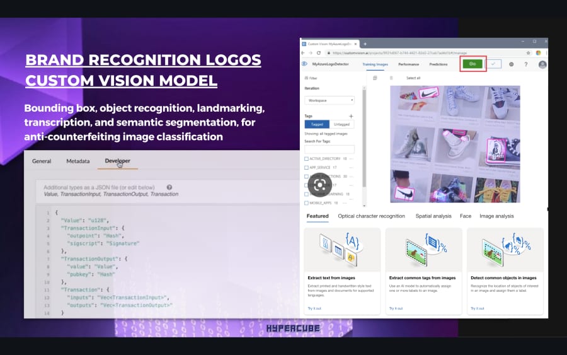Click the browser extension colorful icon
The width and height of the screenshot is (567, 355).
(x=538, y=53)
